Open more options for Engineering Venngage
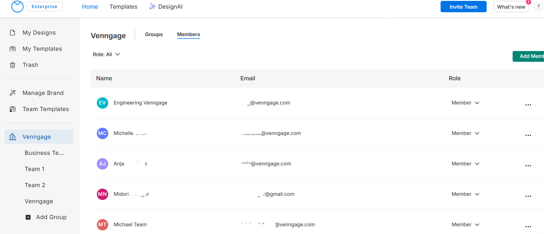 point(528,105)
